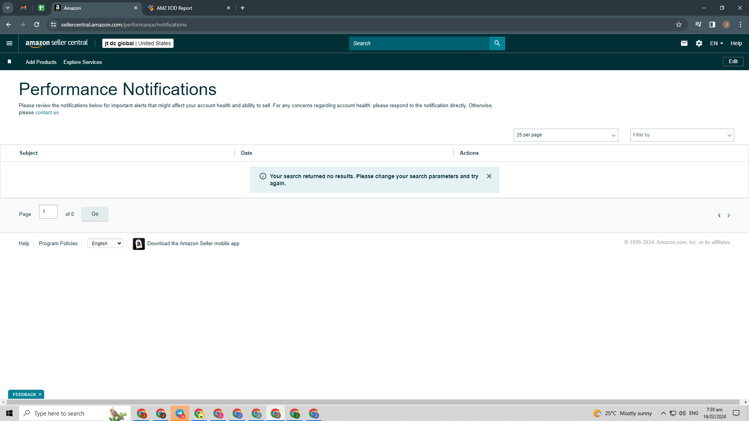Open the green spreadsheet pinned tab
The height and width of the screenshot is (421, 749).
(x=41, y=8)
